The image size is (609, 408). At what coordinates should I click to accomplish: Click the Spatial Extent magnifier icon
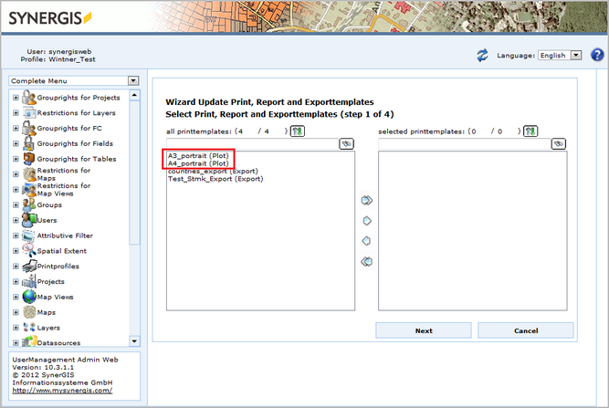(29, 250)
